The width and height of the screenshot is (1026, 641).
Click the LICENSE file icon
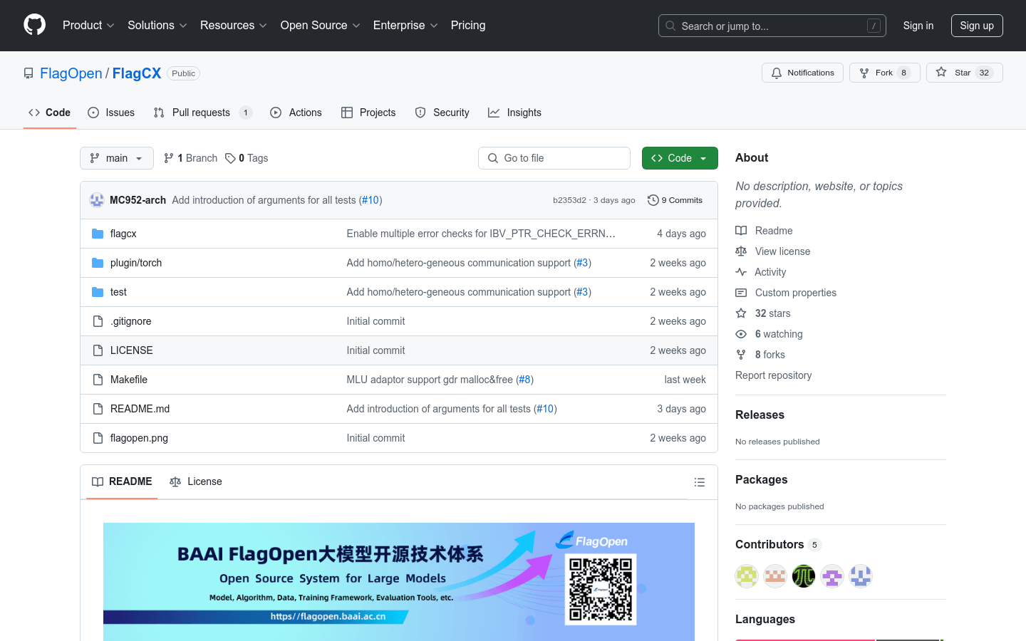pos(98,350)
